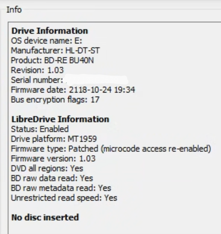The height and width of the screenshot is (234, 221).
Task: Click the LibreDrive Information heading
Action: (x=60, y=119)
